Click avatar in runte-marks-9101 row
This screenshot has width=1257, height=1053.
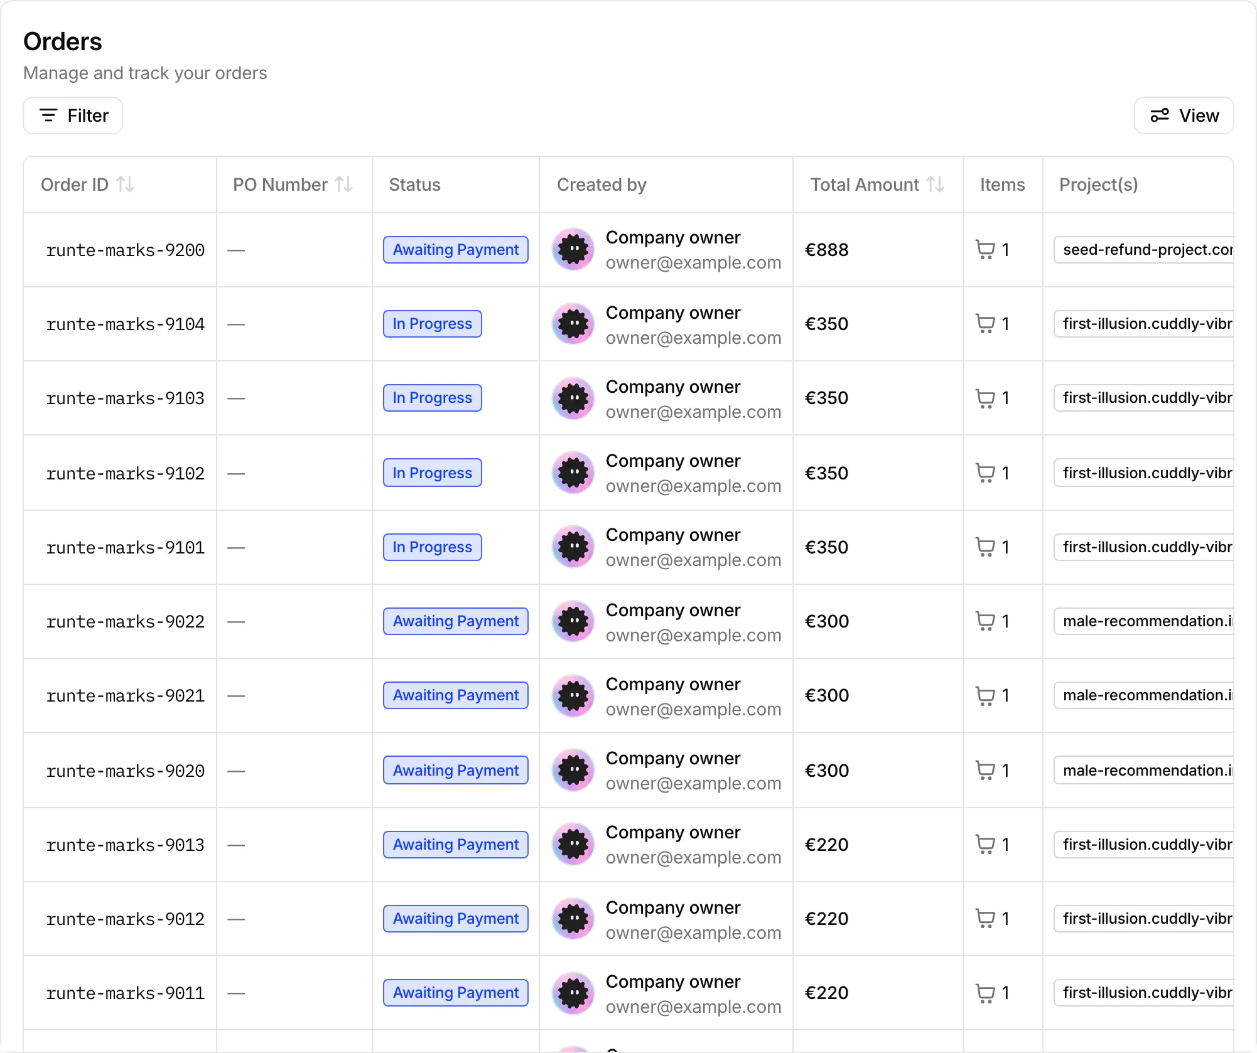click(x=573, y=547)
